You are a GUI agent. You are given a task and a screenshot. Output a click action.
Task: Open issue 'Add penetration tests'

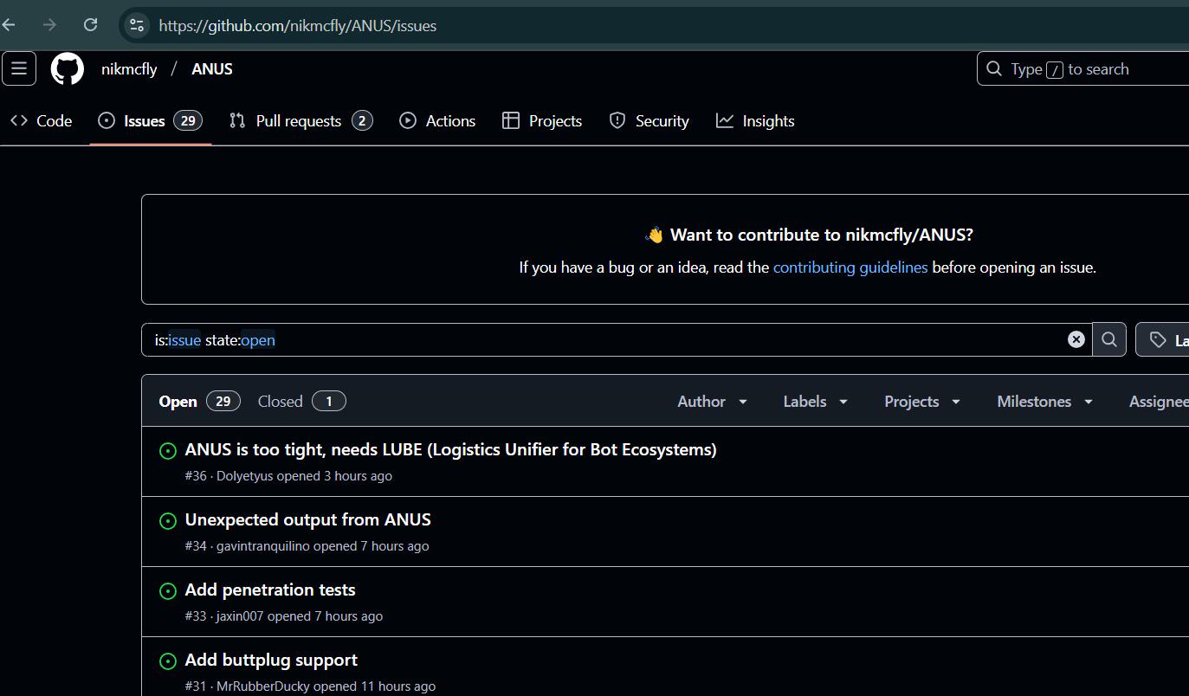click(x=270, y=590)
